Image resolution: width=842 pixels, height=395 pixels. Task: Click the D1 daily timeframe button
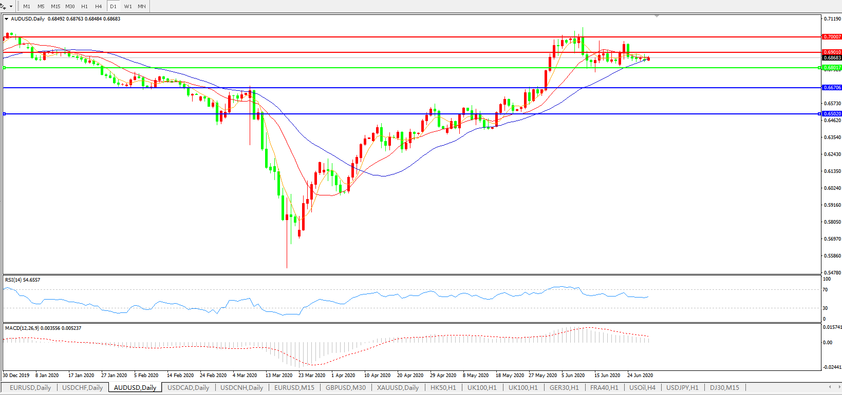(113, 7)
